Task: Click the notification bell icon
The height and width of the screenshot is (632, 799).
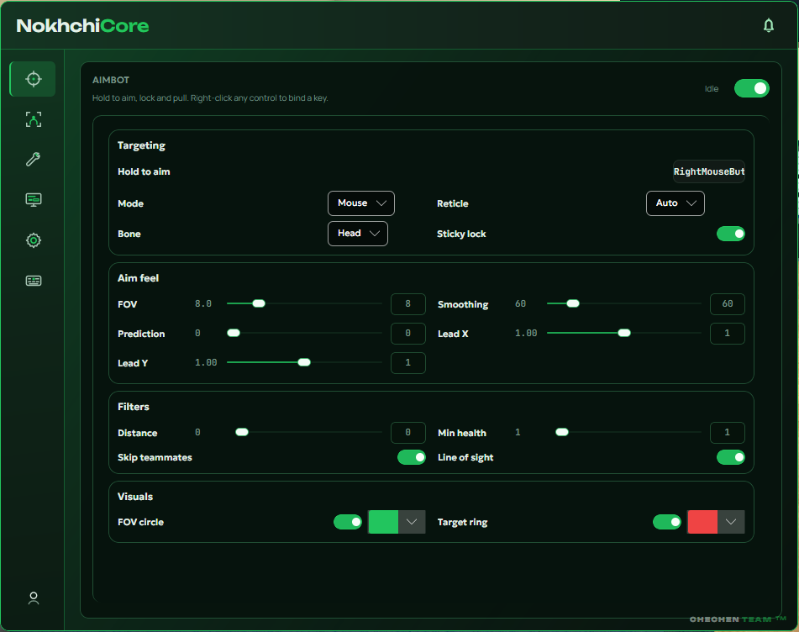Action: [x=769, y=25]
